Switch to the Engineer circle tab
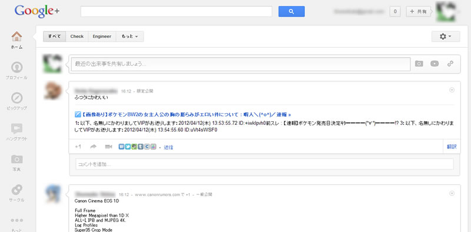The height and width of the screenshot is (232, 471). (102, 37)
